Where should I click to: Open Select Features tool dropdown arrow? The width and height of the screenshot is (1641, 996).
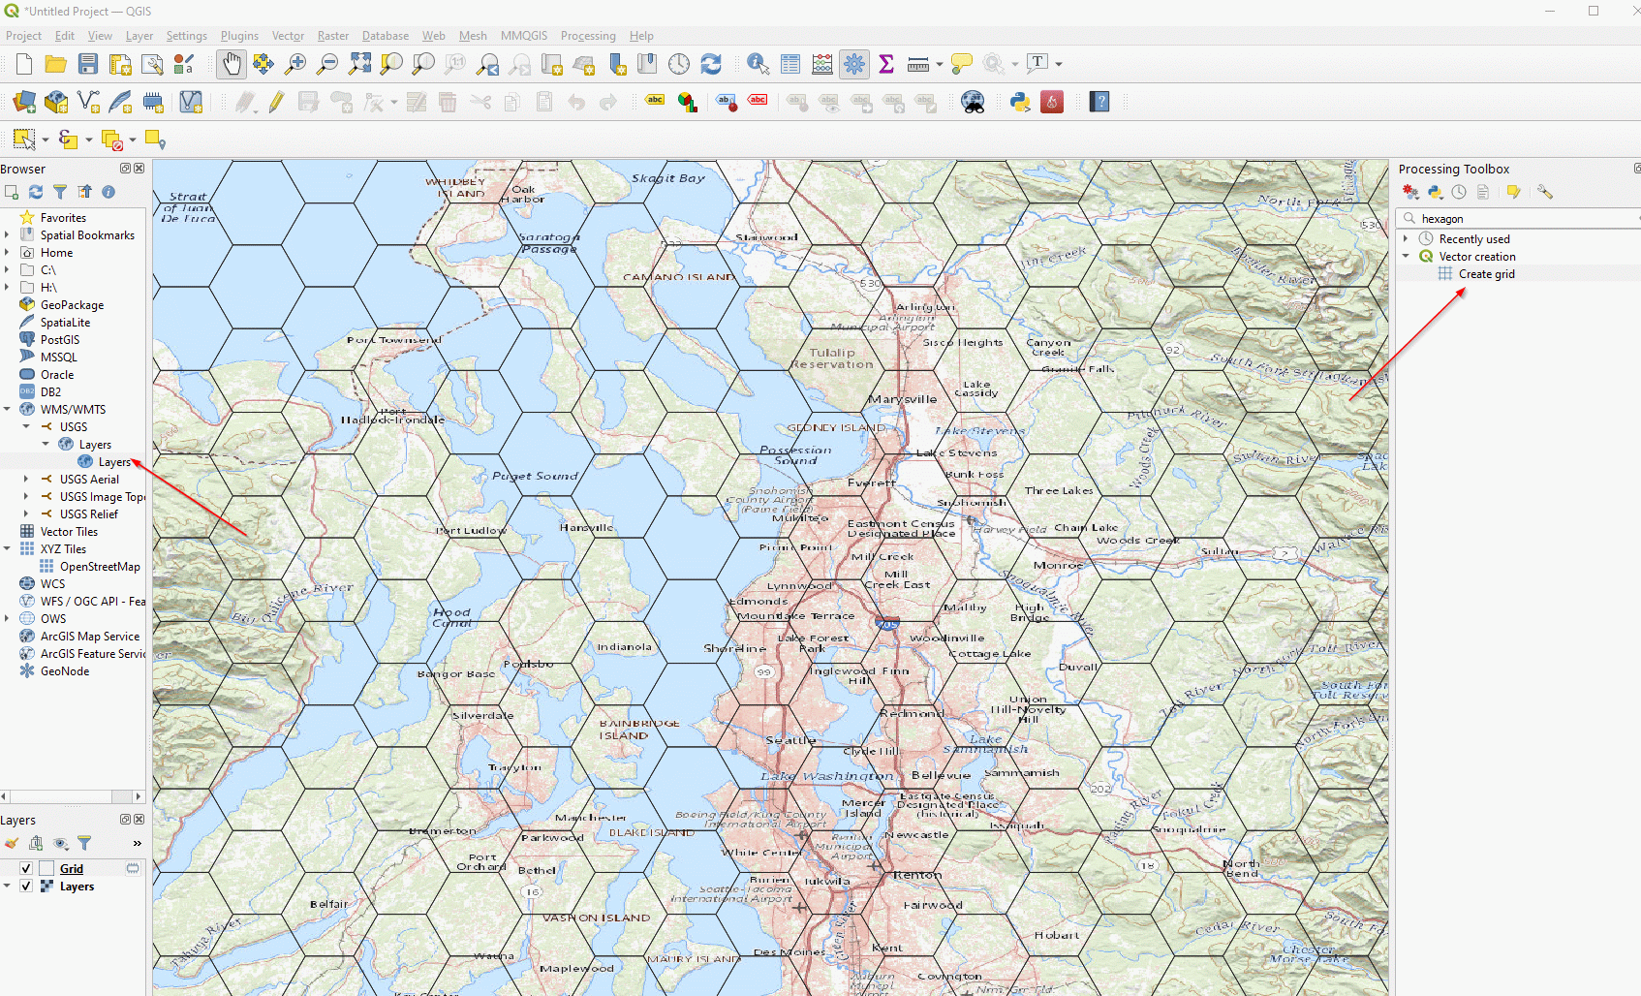pyautogui.click(x=46, y=140)
